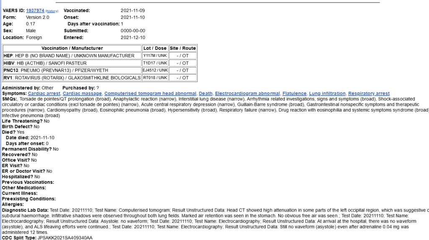Click the Site / Route cell in HEP row

point(183,56)
